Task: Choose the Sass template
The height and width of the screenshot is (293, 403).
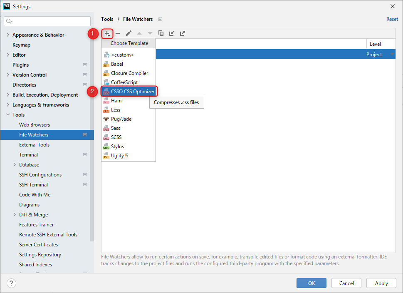Action: point(129,128)
